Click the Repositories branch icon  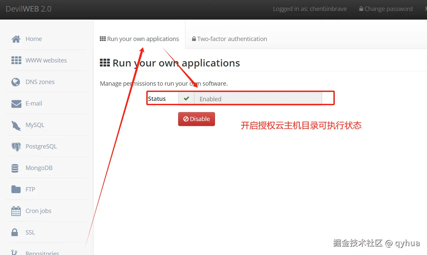click(14, 252)
